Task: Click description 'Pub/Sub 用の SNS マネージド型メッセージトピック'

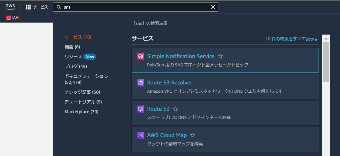Action: point(198,65)
